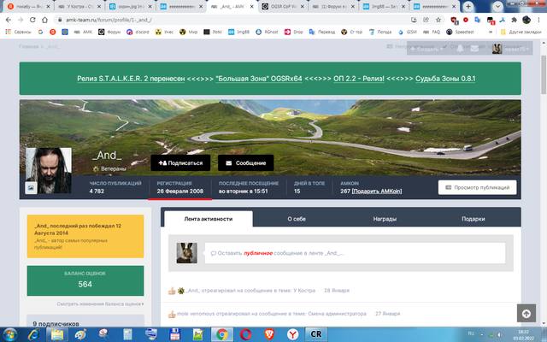Open the notifications bell icon
The width and height of the screenshot is (547, 342).
click(460, 49)
